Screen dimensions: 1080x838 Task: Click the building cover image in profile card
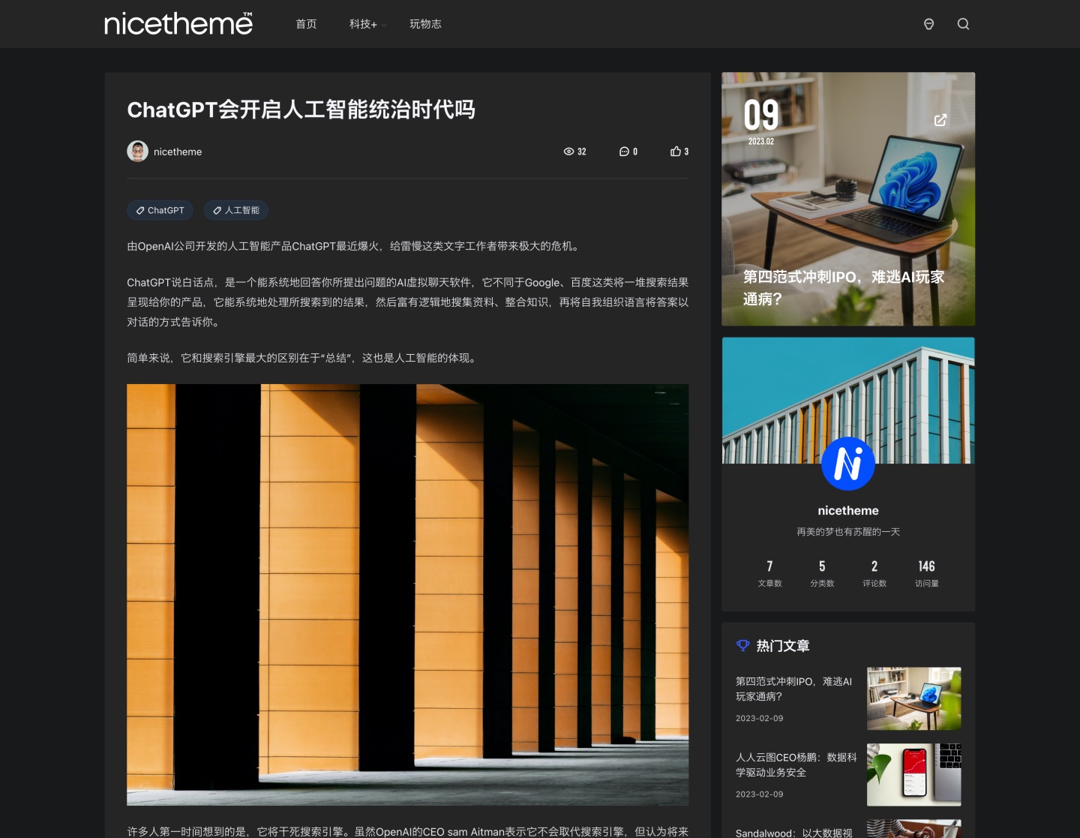848,400
